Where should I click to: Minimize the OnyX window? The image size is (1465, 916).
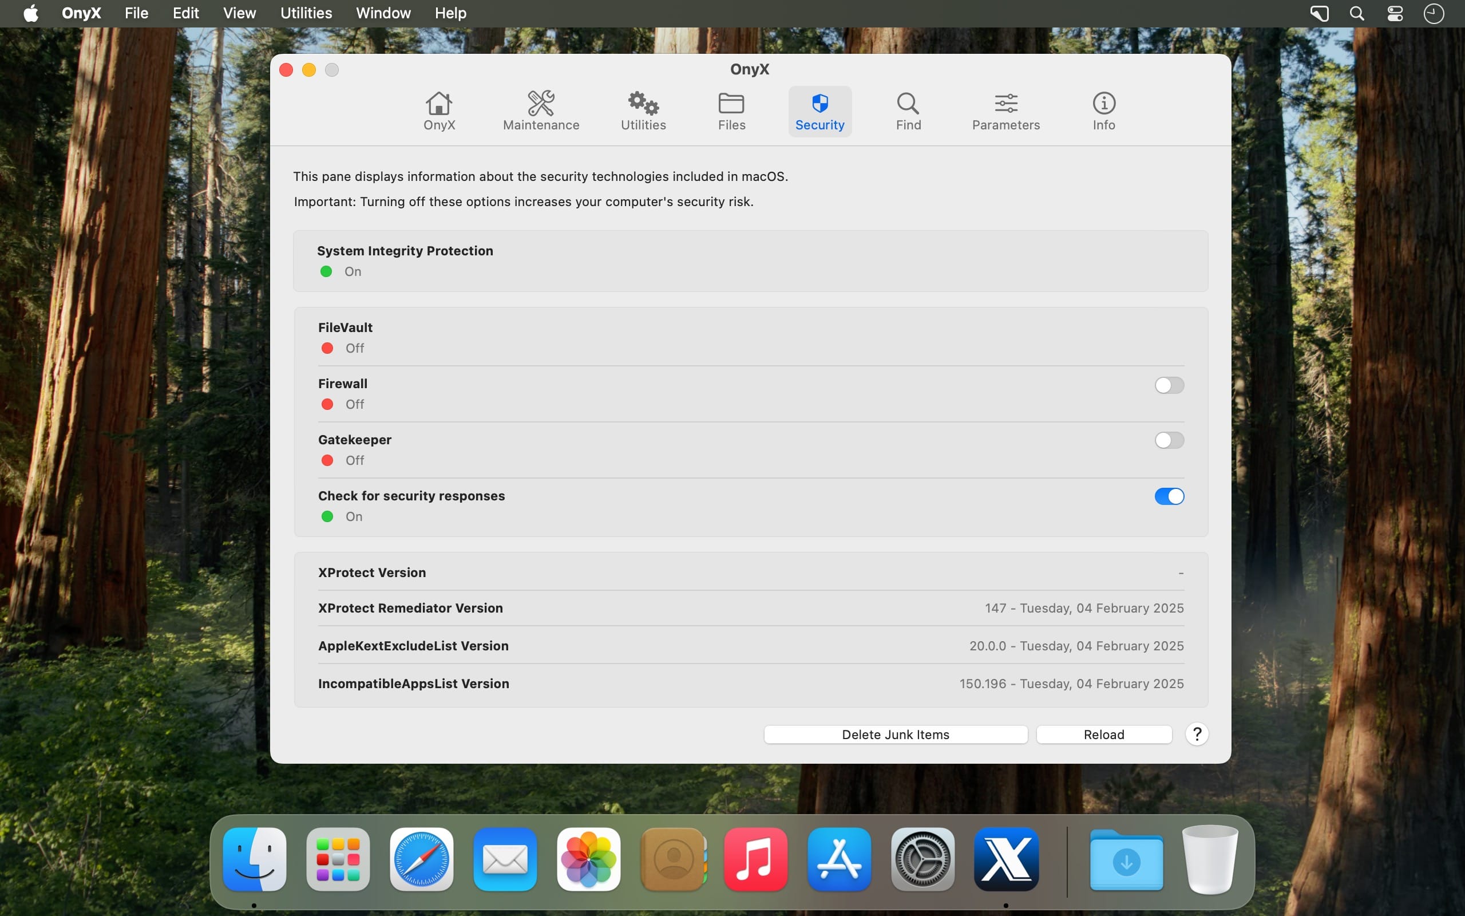click(309, 70)
